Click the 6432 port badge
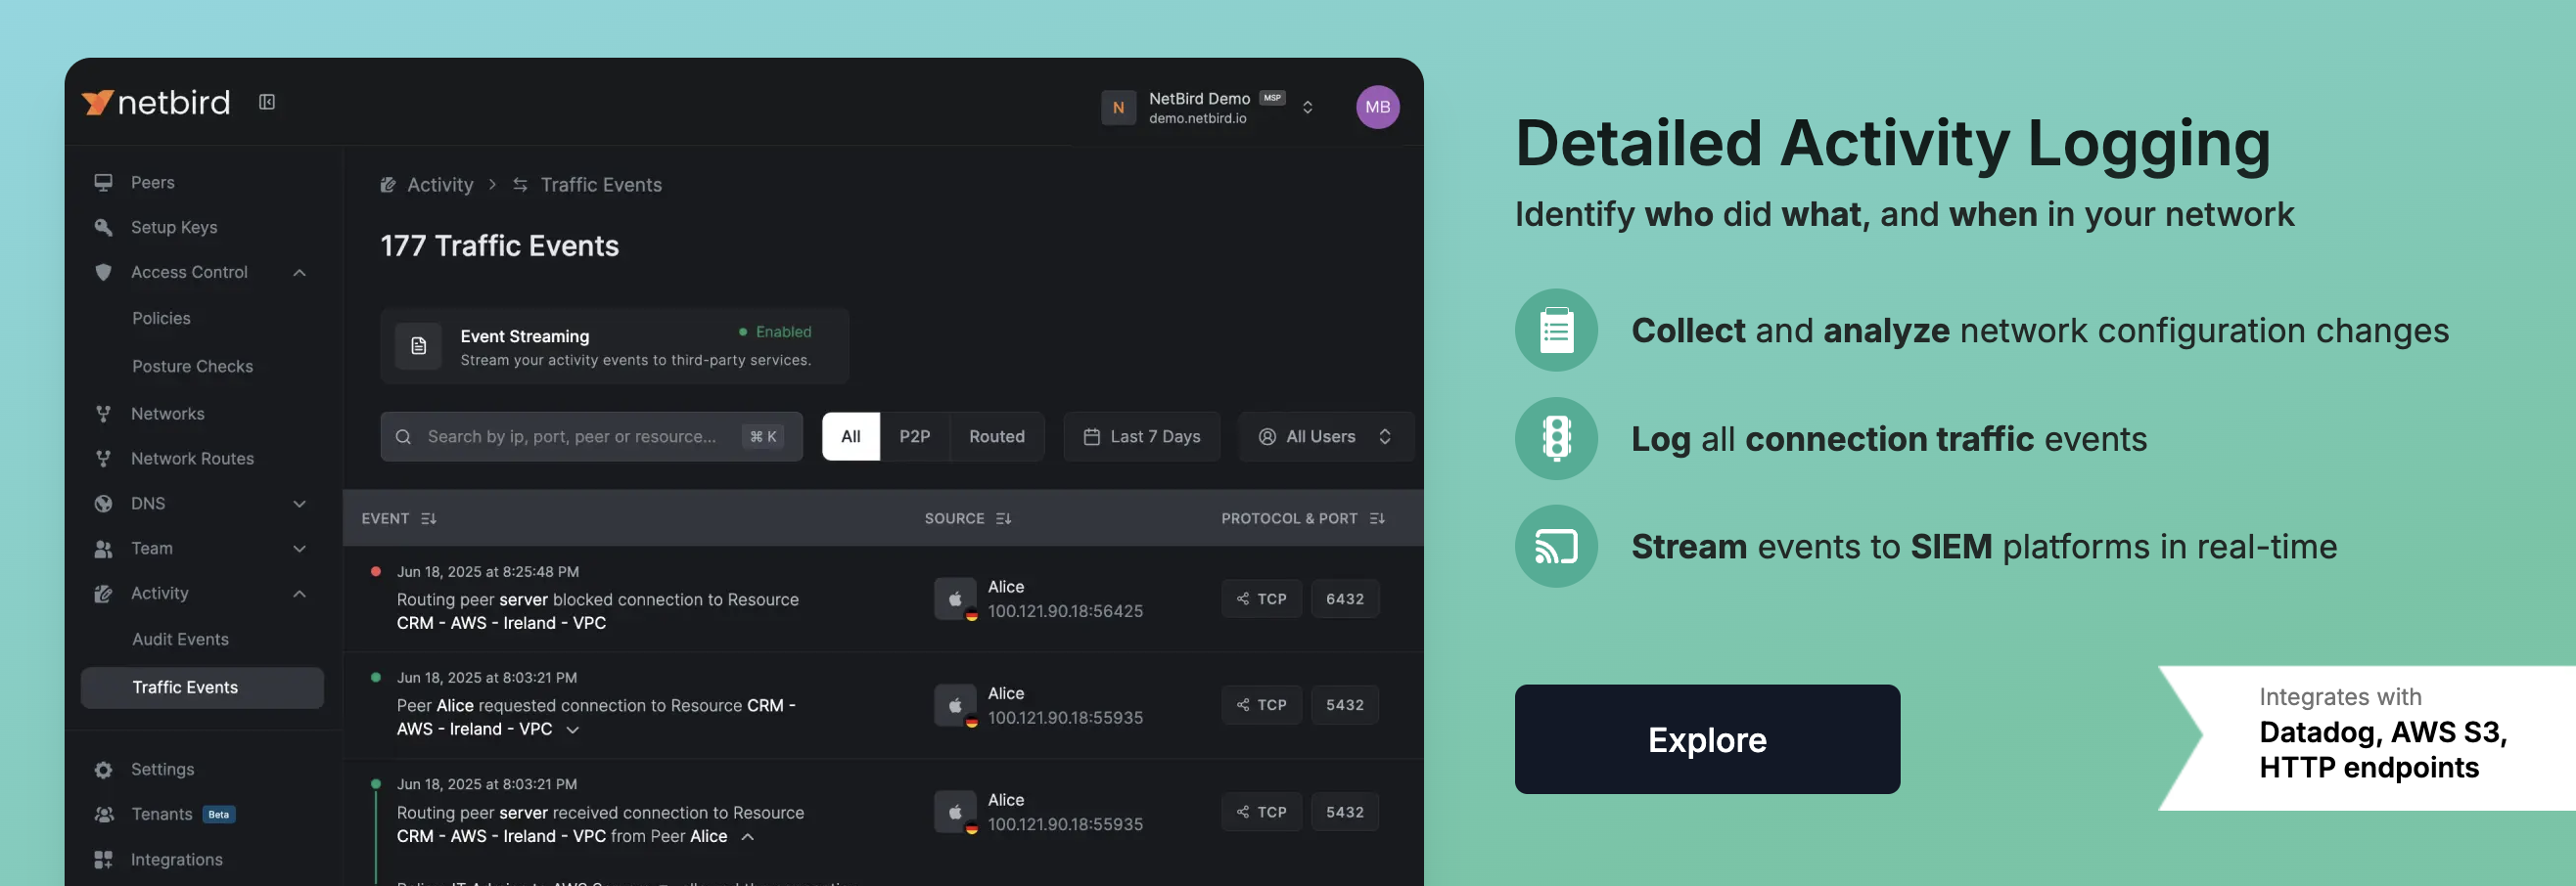This screenshot has height=886, width=2576. pos(1344,599)
